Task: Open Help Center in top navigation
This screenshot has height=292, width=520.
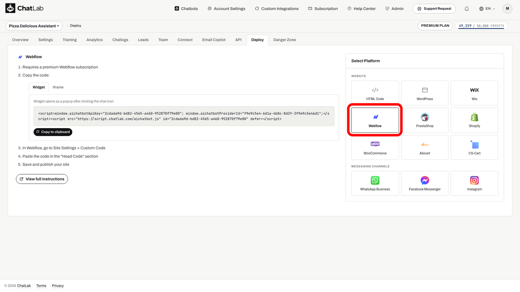Action: (x=361, y=9)
